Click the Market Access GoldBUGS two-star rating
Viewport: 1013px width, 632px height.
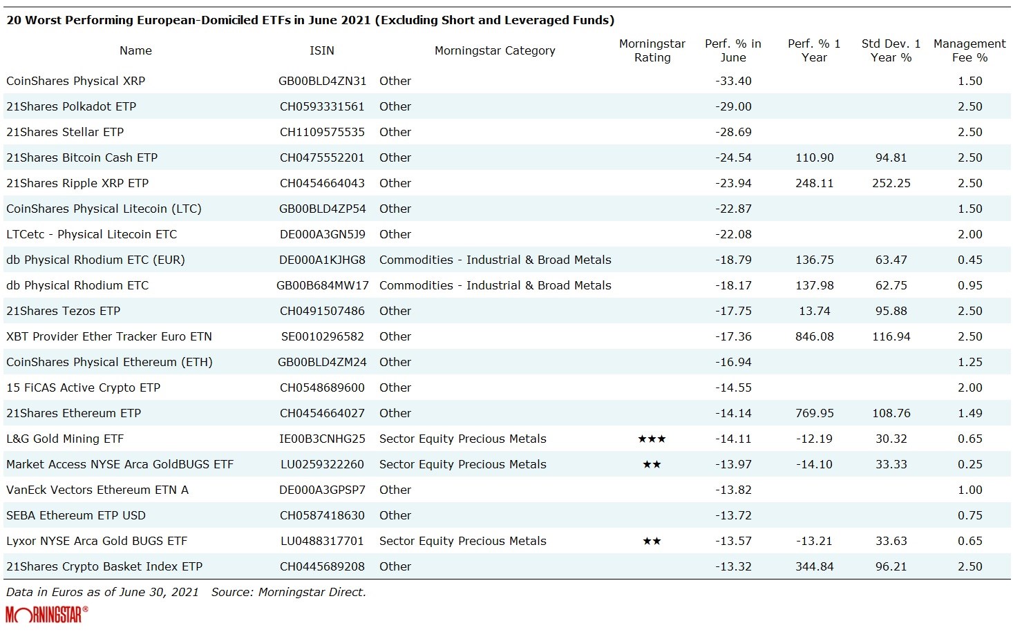[x=652, y=464]
